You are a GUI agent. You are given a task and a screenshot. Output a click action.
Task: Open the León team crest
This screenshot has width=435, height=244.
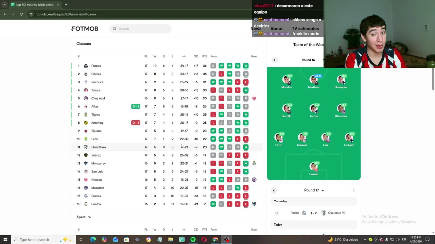86,139
